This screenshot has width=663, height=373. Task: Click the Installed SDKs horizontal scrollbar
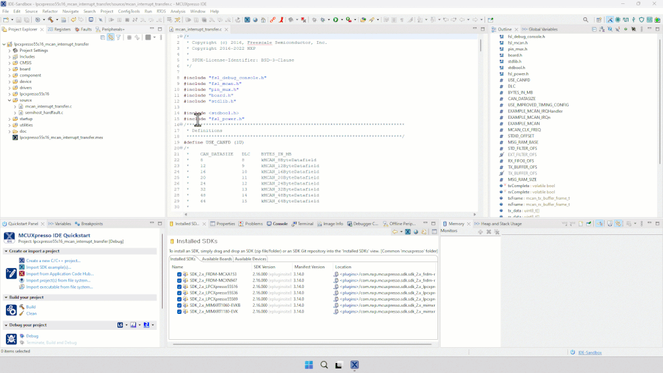(x=302, y=344)
